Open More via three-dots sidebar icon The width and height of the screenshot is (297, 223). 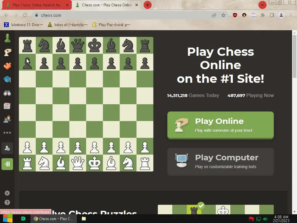pyautogui.click(x=7, y=132)
